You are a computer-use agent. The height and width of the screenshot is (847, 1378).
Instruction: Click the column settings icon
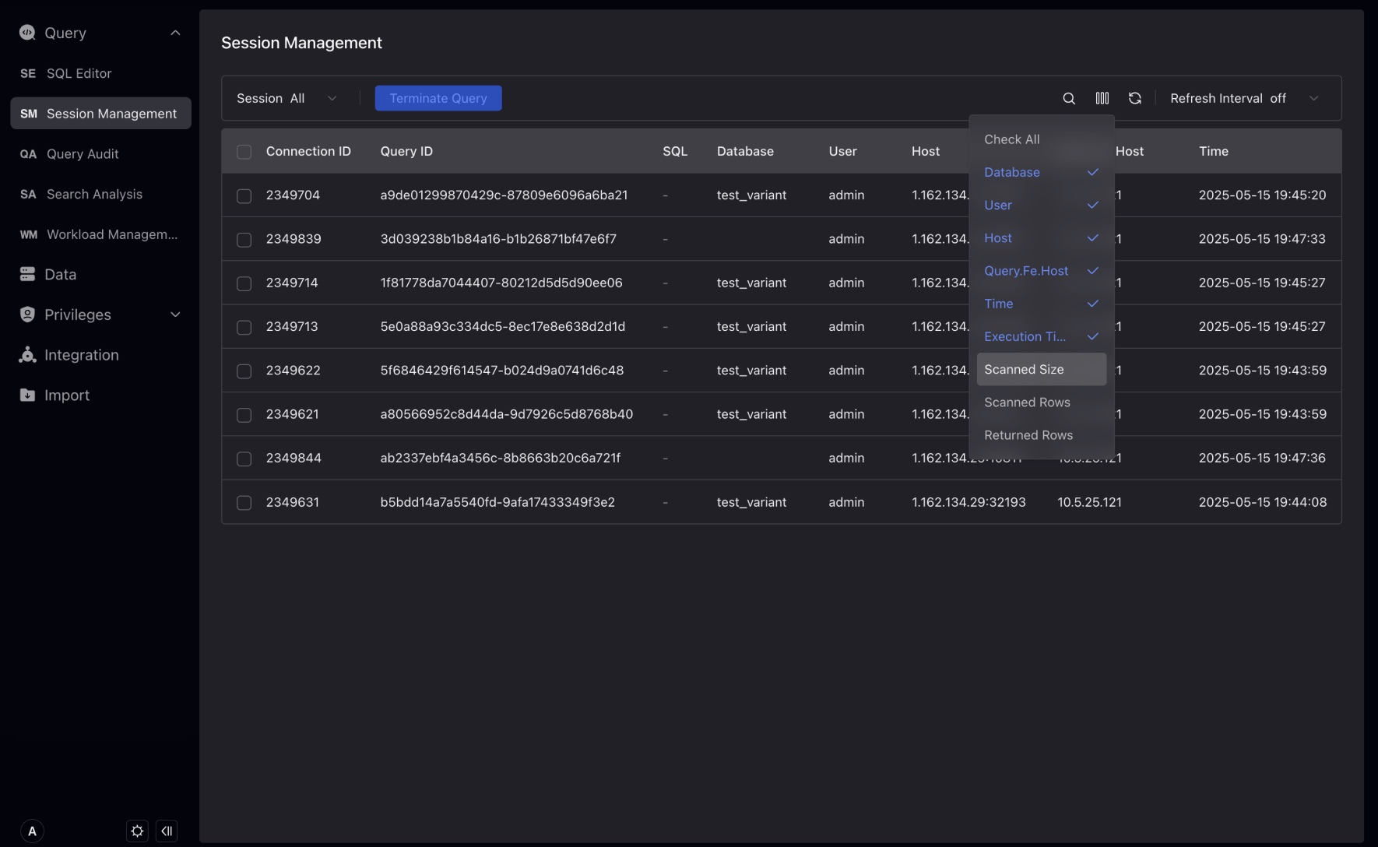(1102, 98)
